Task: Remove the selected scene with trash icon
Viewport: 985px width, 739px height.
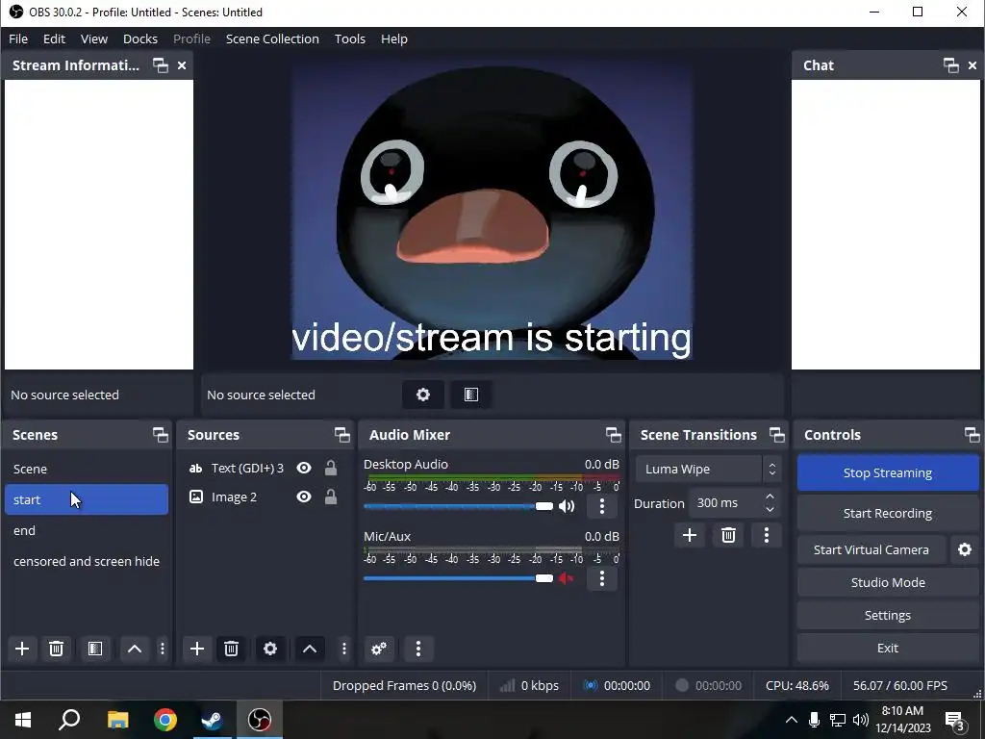Action: click(56, 649)
